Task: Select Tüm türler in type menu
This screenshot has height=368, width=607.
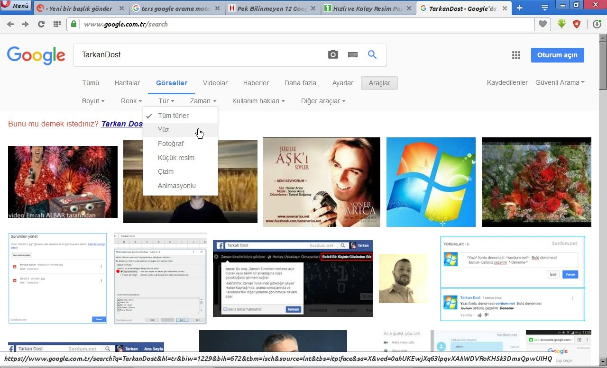Action: (180, 116)
